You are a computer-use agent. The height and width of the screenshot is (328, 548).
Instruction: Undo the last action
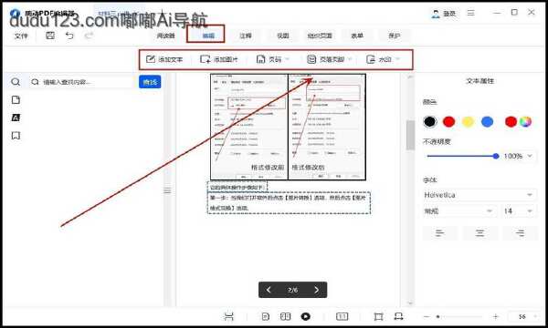pyautogui.click(x=69, y=36)
